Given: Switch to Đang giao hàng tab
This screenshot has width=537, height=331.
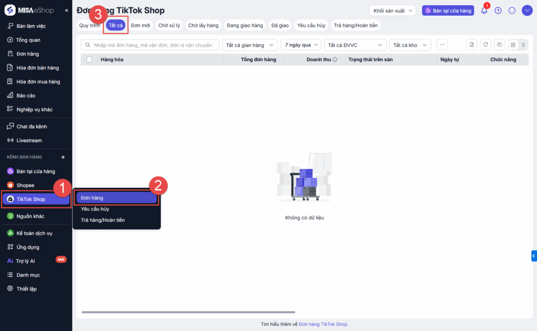Looking at the screenshot, I should point(244,25).
